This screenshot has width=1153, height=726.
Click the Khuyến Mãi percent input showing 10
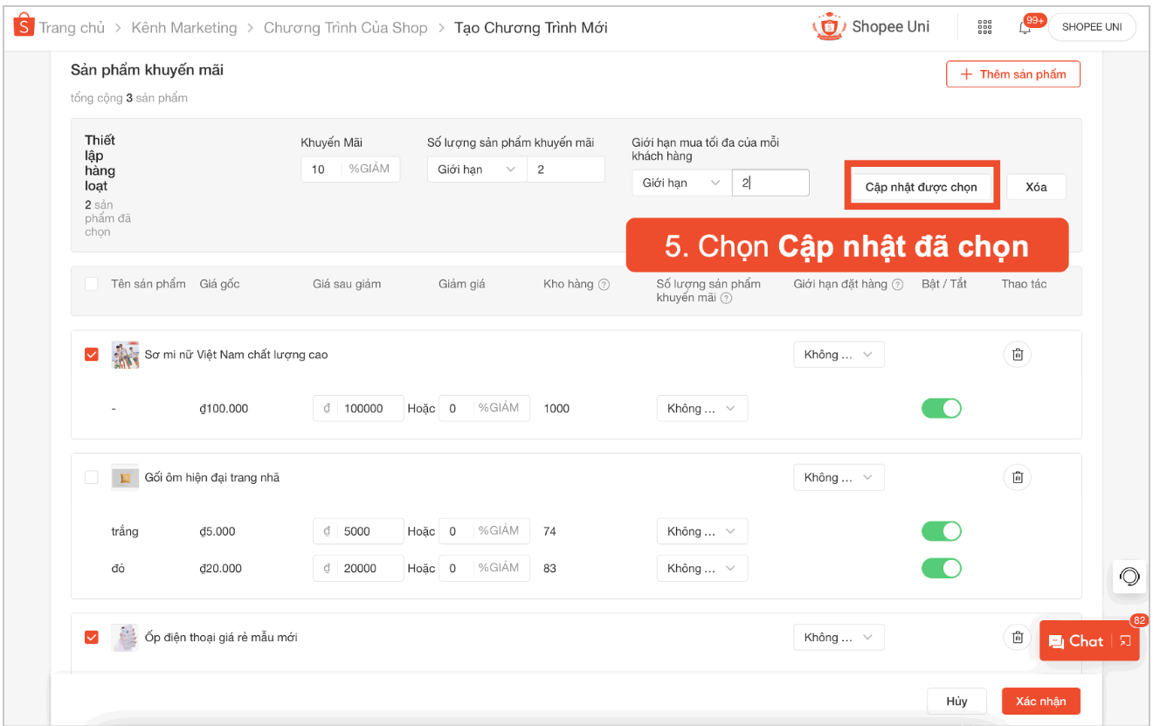click(x=350, y=169)
